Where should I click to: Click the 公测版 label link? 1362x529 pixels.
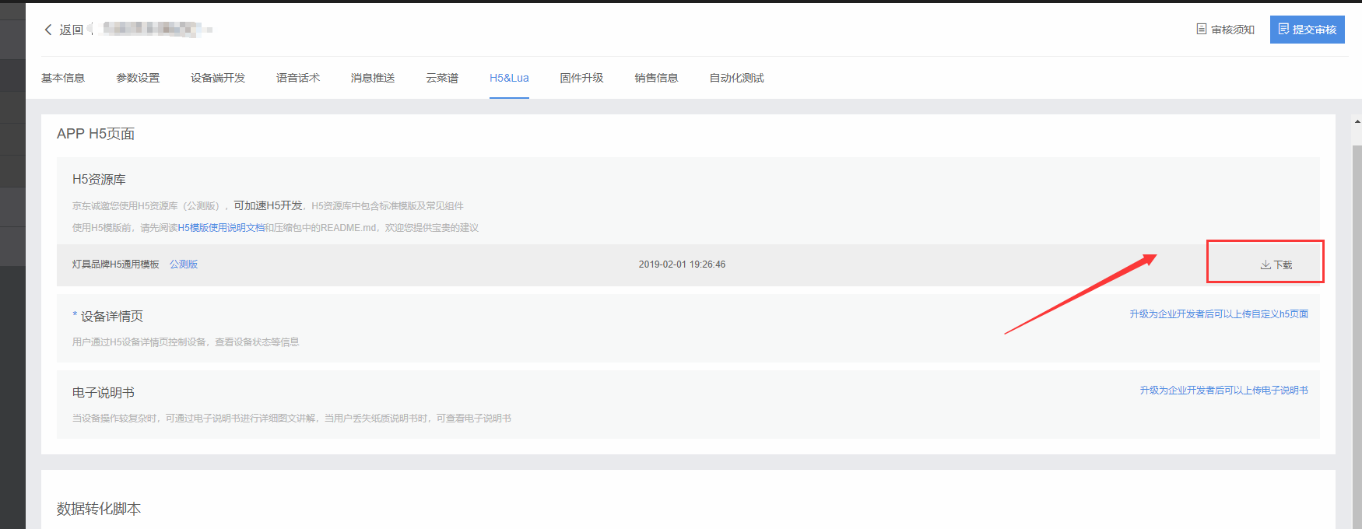click(184, 264)
